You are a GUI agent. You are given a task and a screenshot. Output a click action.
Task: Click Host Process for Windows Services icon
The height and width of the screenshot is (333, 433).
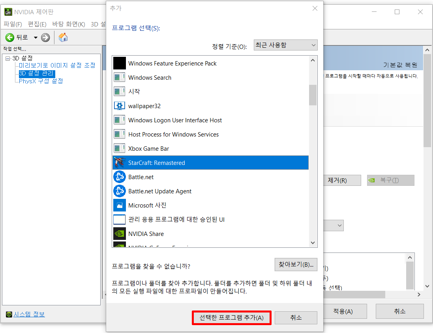(120, 134)
